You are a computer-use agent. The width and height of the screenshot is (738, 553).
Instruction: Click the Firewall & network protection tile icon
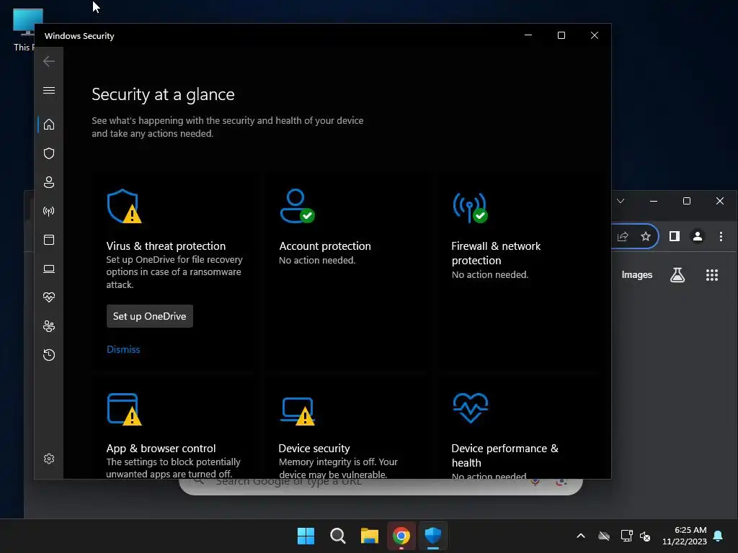pyautogui.click(x=470, y=207)
